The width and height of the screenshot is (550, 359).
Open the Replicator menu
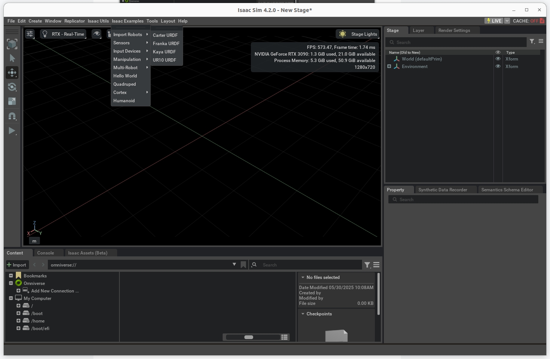[75, 21]
